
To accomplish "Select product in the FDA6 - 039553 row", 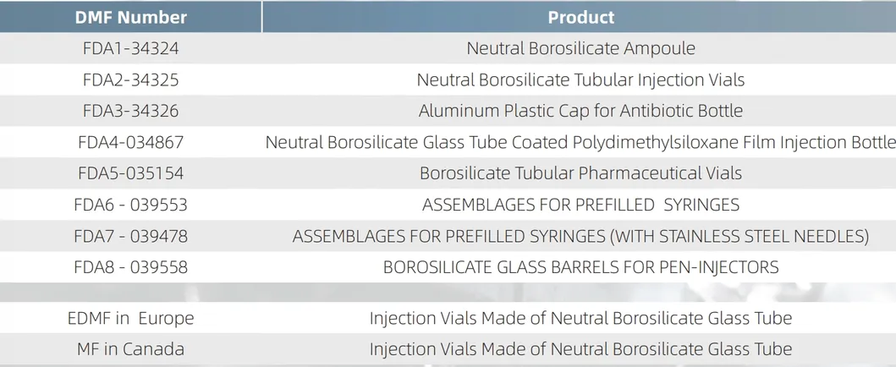I will 580,205.
